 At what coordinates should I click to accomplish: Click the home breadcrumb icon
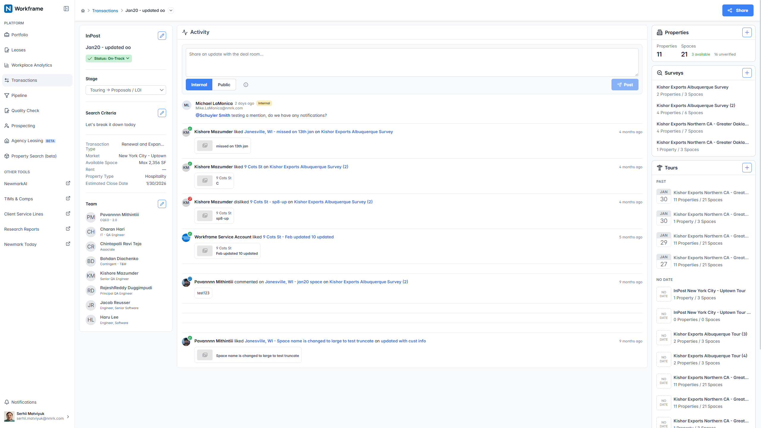[x=83, y=11]
